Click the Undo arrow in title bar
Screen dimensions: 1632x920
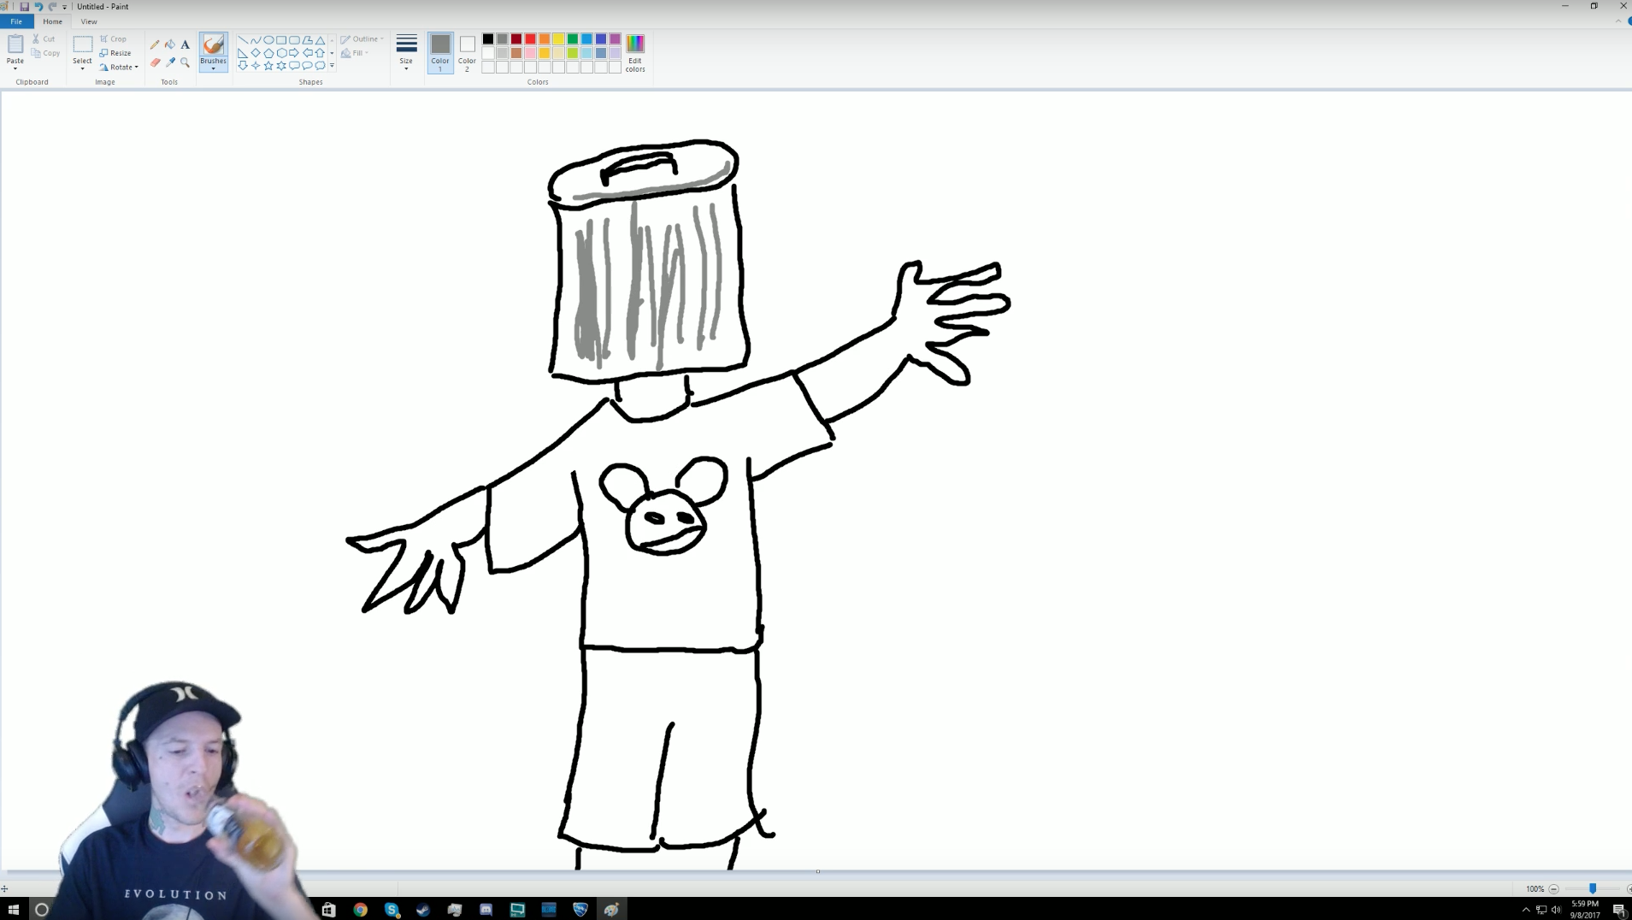coord(38,6)
